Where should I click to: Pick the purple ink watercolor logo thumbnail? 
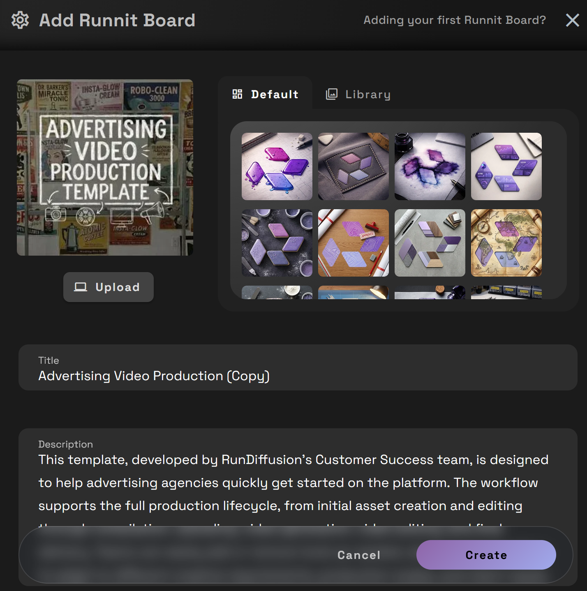[430, 166]
